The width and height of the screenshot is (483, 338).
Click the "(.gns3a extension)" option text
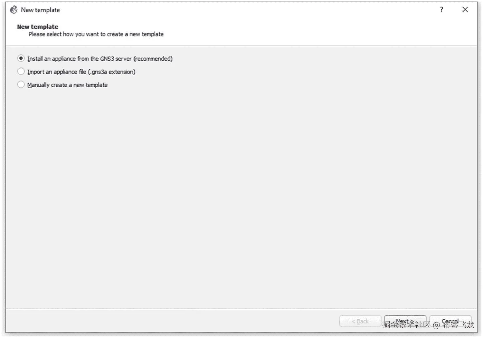(x=111, y=72)
